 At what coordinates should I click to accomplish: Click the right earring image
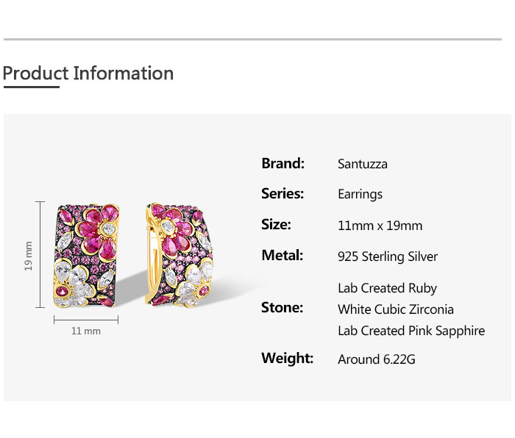[179, 255]
